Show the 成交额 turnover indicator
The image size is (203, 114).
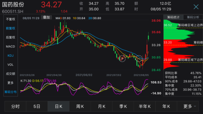click(x=10, y=74)
